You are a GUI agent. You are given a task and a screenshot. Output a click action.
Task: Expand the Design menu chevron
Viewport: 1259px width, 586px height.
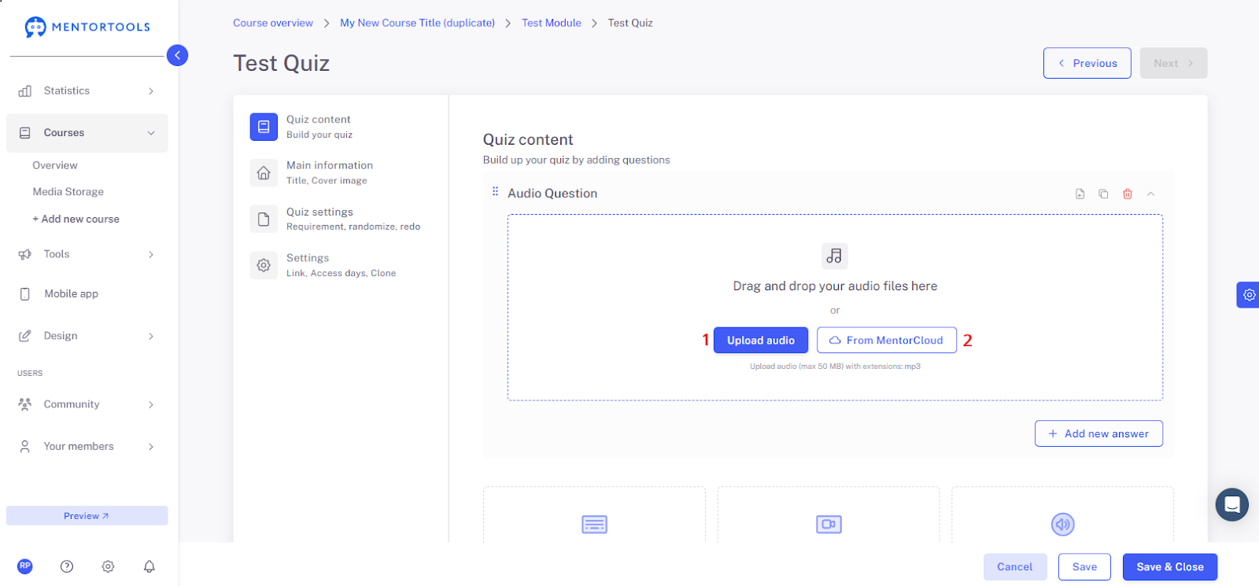click(151, 337)
